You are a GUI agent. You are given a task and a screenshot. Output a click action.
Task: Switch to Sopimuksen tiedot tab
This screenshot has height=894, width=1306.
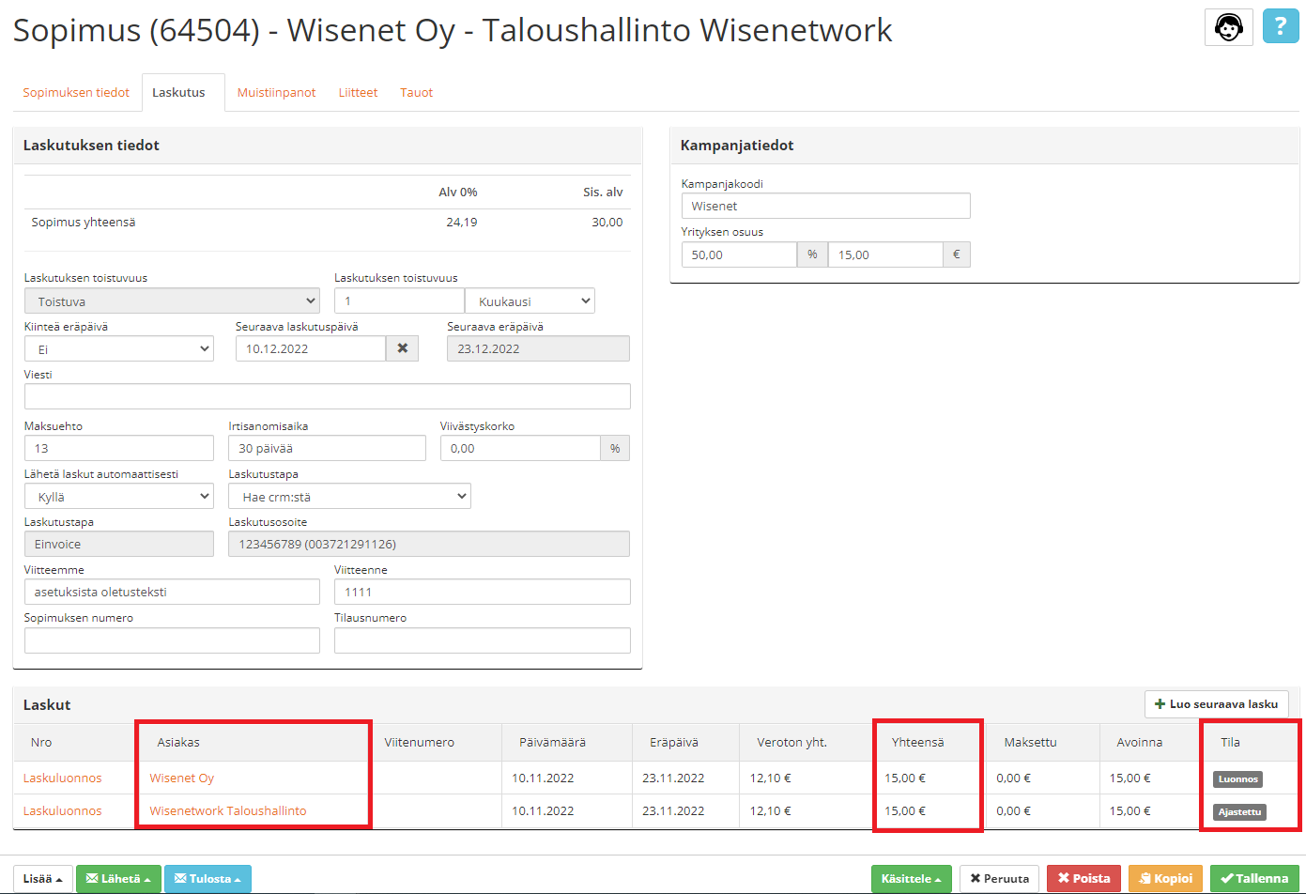click(x=76, y=92)
